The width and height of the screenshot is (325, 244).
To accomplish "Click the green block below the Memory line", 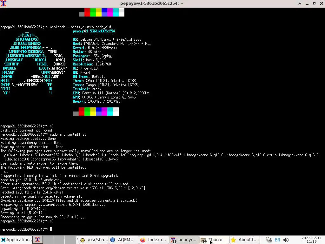I will coord(87,112).
